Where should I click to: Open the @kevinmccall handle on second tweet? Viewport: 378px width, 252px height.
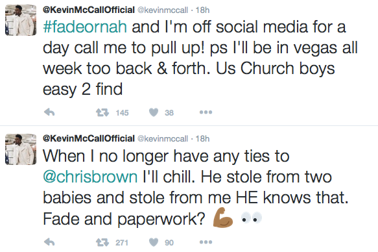[163, 139]
